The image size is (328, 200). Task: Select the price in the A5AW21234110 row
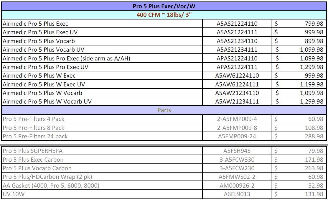[x=299, y=93]
